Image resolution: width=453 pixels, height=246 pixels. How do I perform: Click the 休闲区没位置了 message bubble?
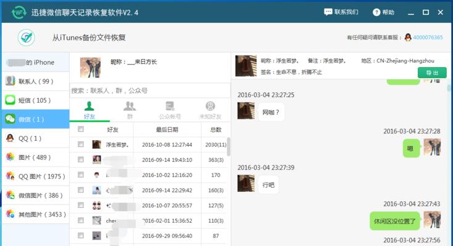pyautogui.click(x=394, y=221)
